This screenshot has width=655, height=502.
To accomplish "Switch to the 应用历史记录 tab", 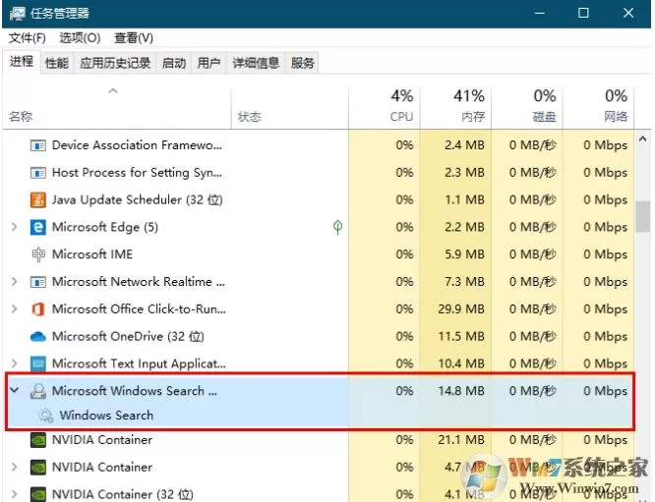I will (115, 63).
